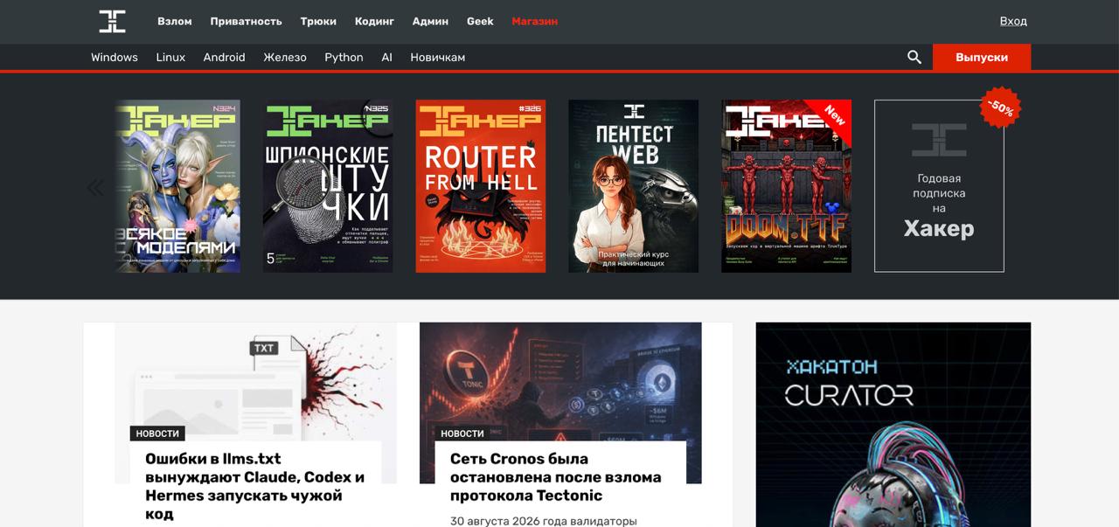
Task: Open the Взлом section
Action: tap(175, 21)
